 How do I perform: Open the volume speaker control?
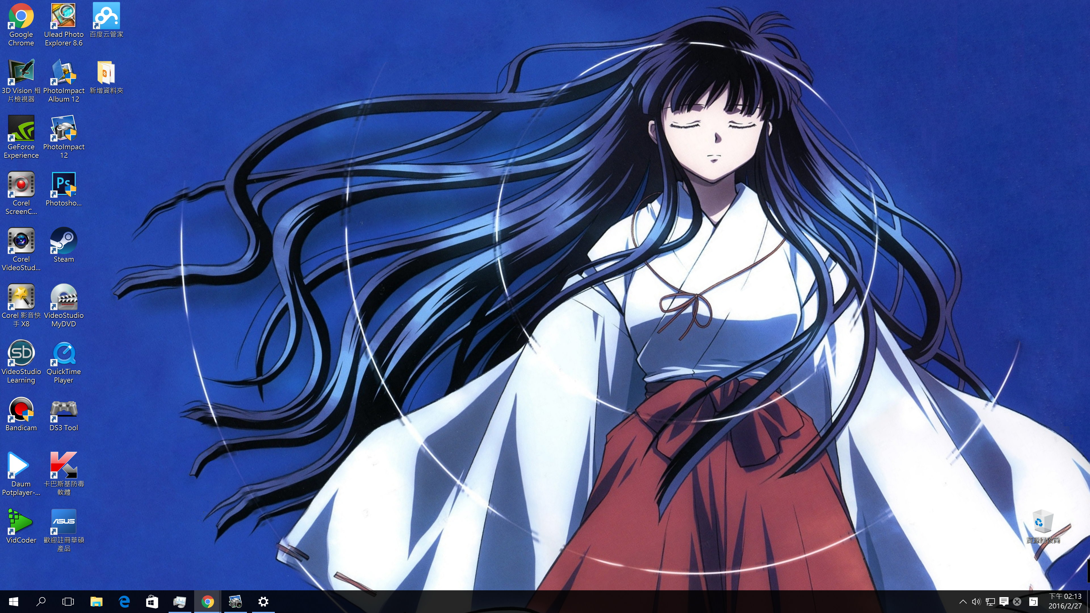coord(976,602)
